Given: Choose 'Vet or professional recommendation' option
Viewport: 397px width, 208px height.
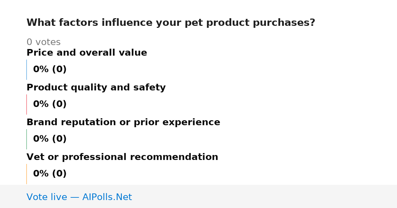Looking at the screenshot, I should coord(122,157).
